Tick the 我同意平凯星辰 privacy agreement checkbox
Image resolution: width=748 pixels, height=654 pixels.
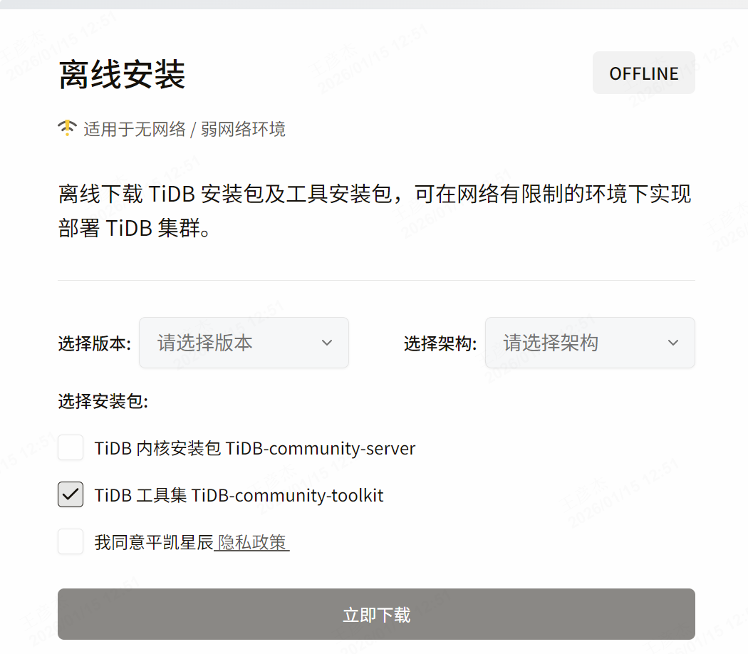pos(71,541)
